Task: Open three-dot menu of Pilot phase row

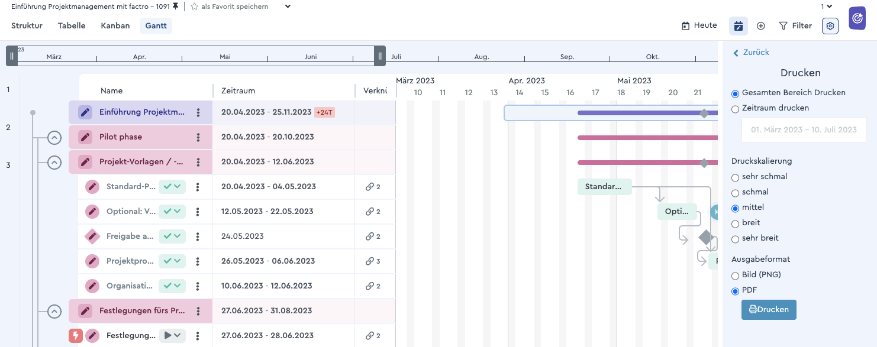Action: 198,137
